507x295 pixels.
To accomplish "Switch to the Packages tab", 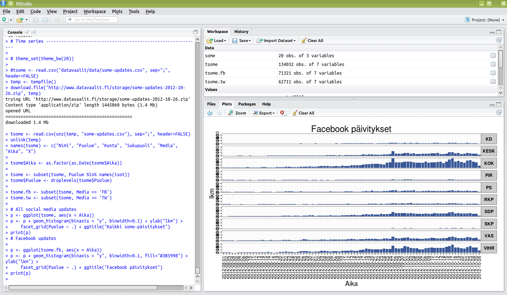I will [247, 104].
